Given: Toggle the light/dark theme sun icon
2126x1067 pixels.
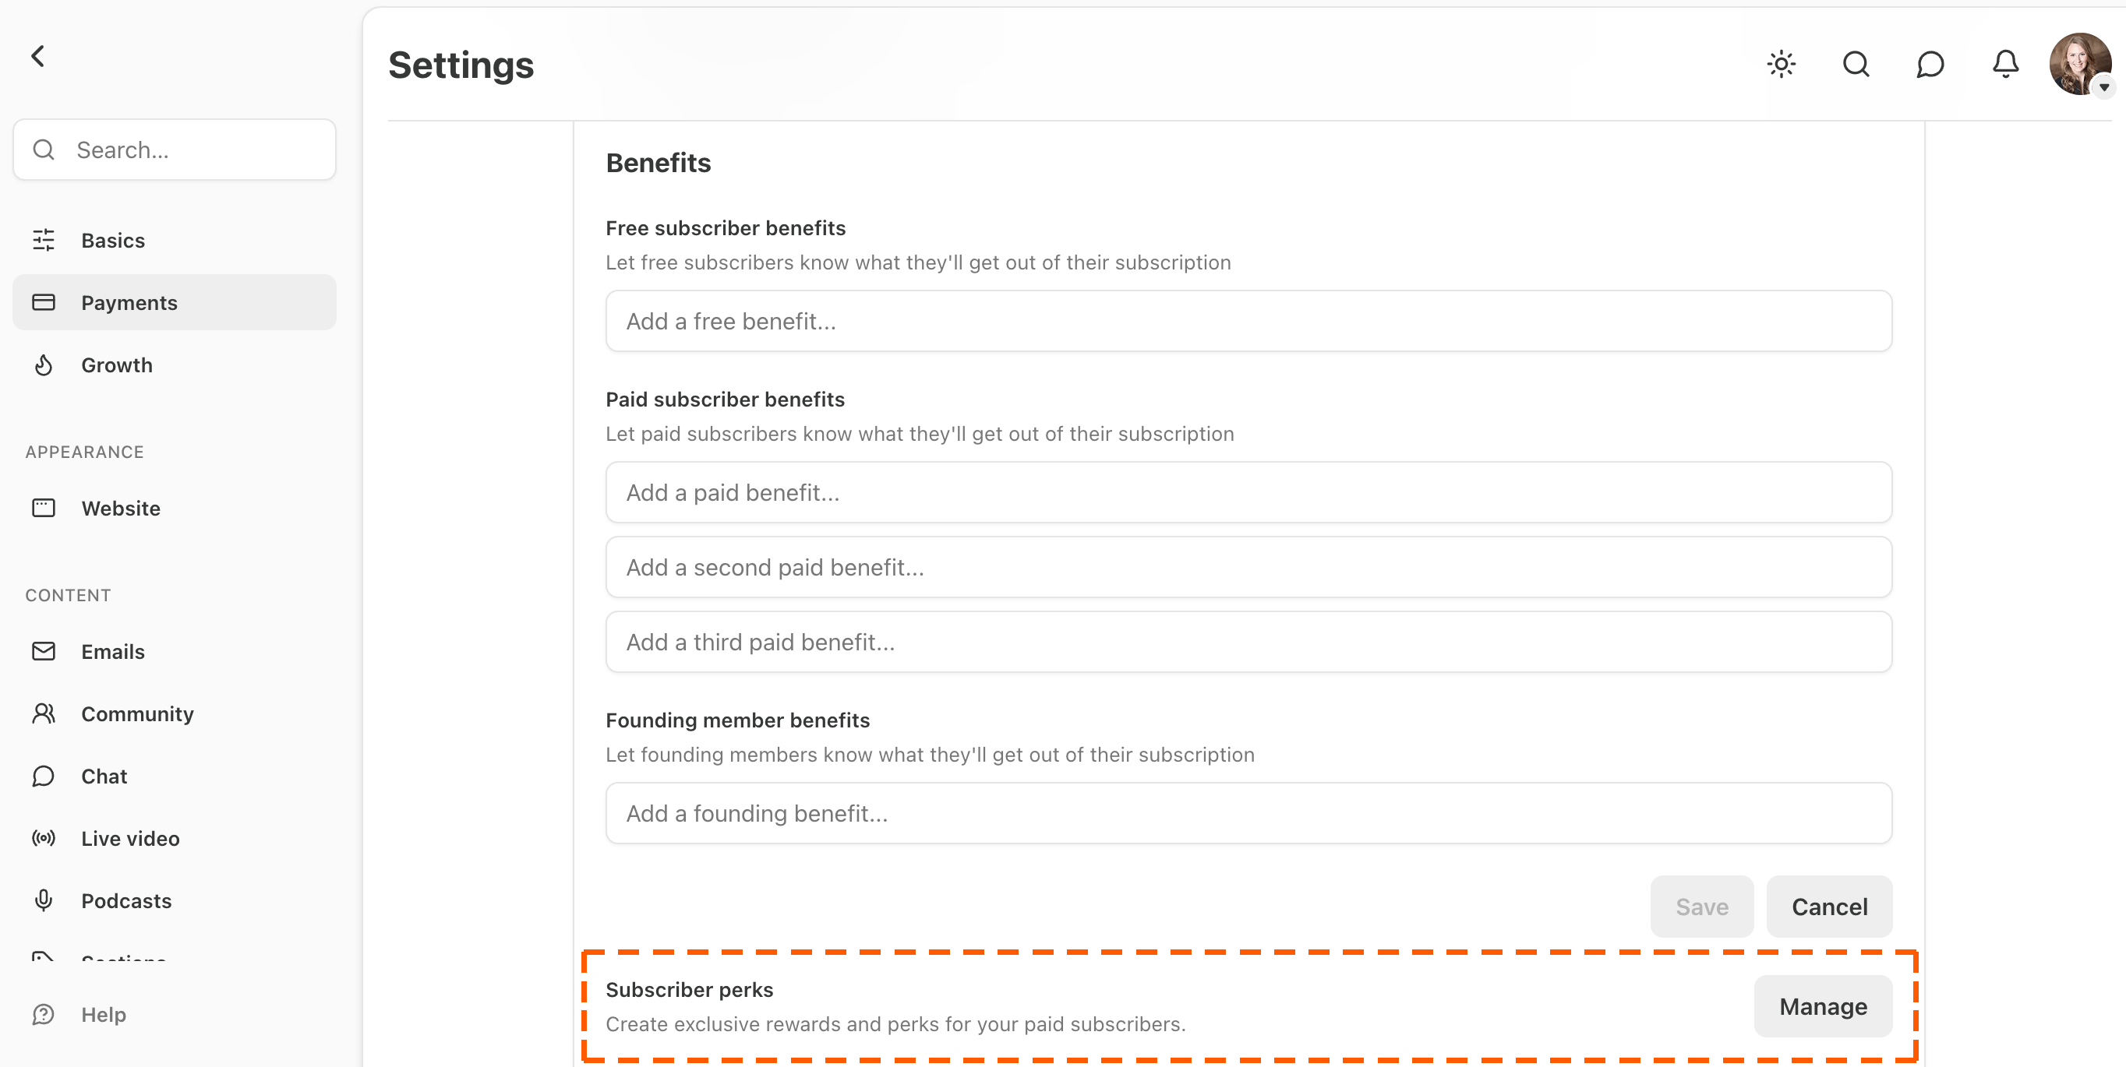Looking at the screenshot, I should click(1781, 65).
